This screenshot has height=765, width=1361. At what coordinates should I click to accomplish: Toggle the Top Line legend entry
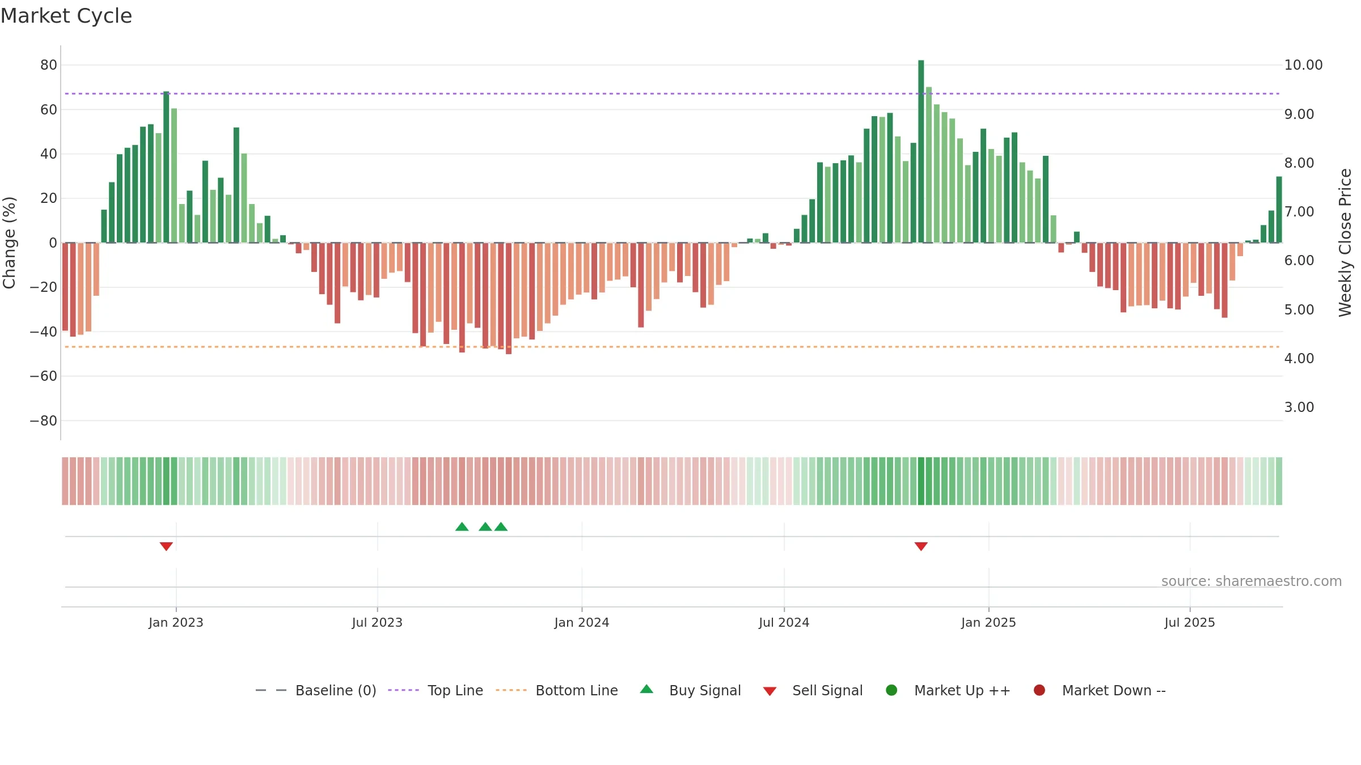(x=436, y=690)
